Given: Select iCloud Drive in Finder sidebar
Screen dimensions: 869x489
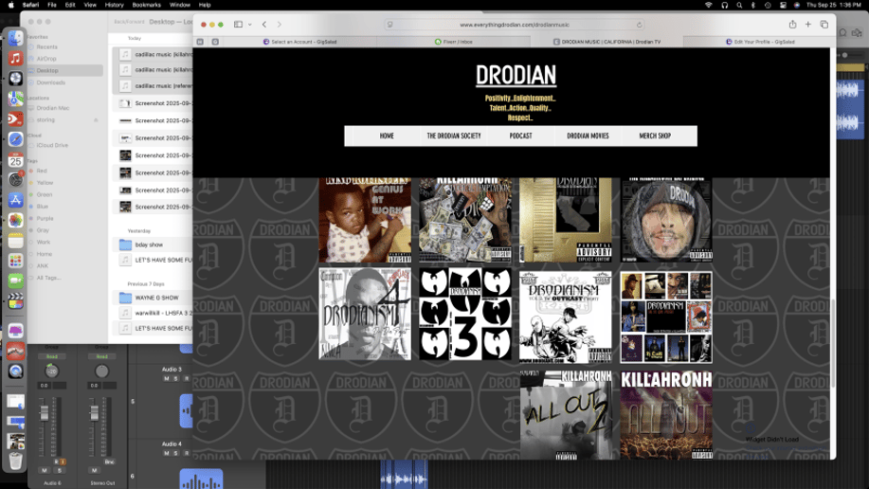Looking at the screenshot, I should (x=52, y=145).
